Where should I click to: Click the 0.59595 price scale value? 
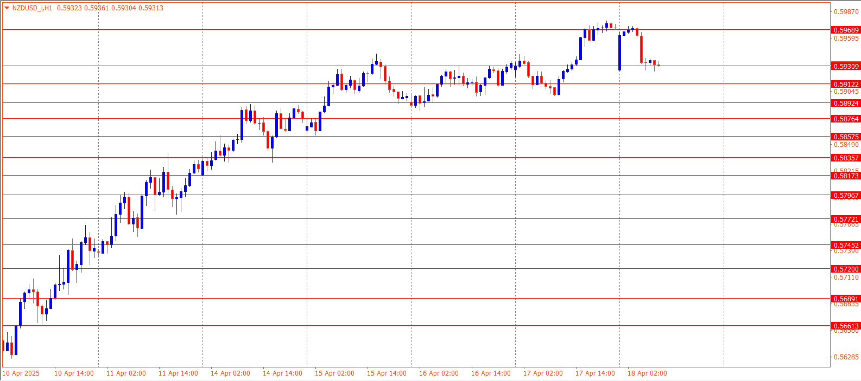coord(846,38)
